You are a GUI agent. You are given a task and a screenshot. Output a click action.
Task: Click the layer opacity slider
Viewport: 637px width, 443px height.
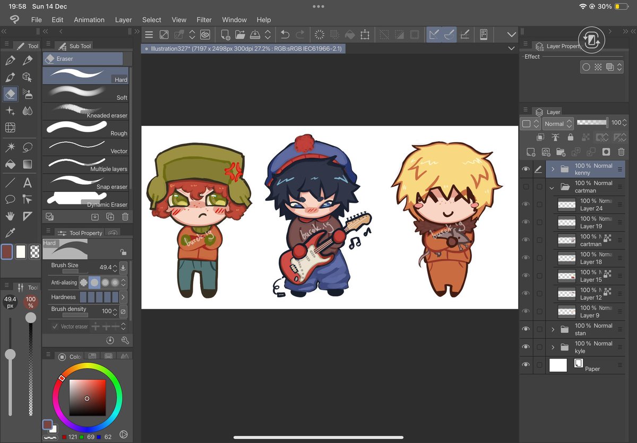592,122
